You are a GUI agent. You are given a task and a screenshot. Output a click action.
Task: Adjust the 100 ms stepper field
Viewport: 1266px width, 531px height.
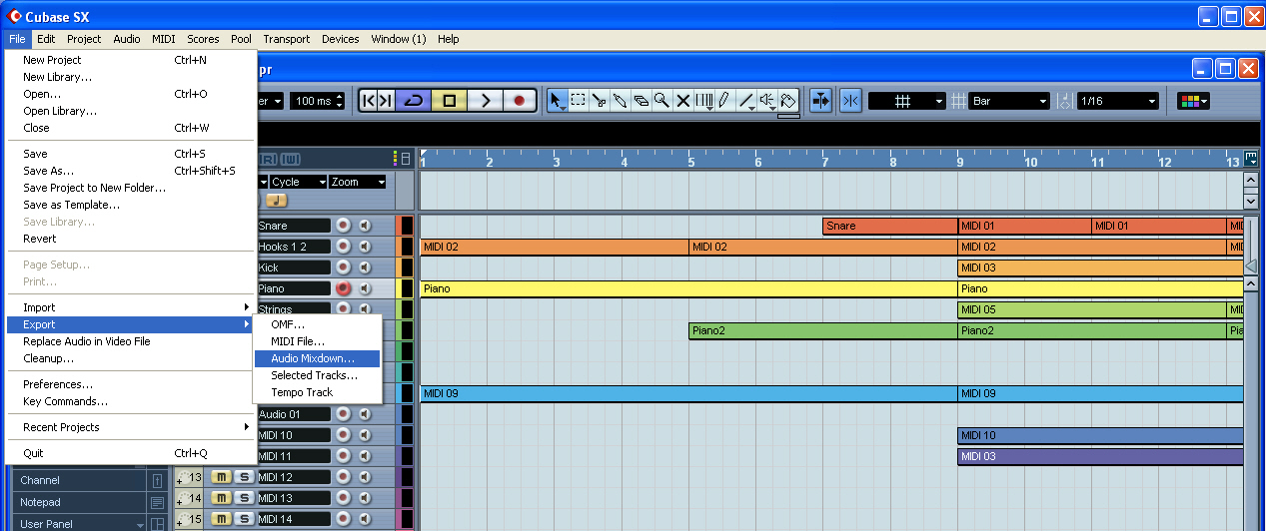tap(318, 101)
